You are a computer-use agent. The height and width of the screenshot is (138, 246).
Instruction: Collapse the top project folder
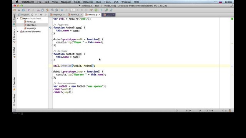[x=18, y=18]
